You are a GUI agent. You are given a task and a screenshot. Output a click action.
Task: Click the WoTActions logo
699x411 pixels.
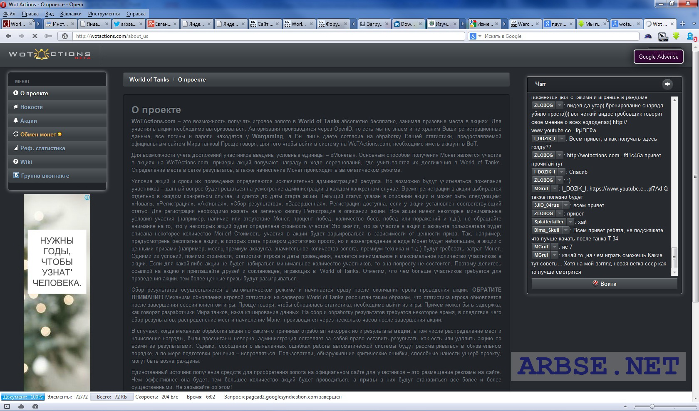pyautogui.click(x=50, y=54)
